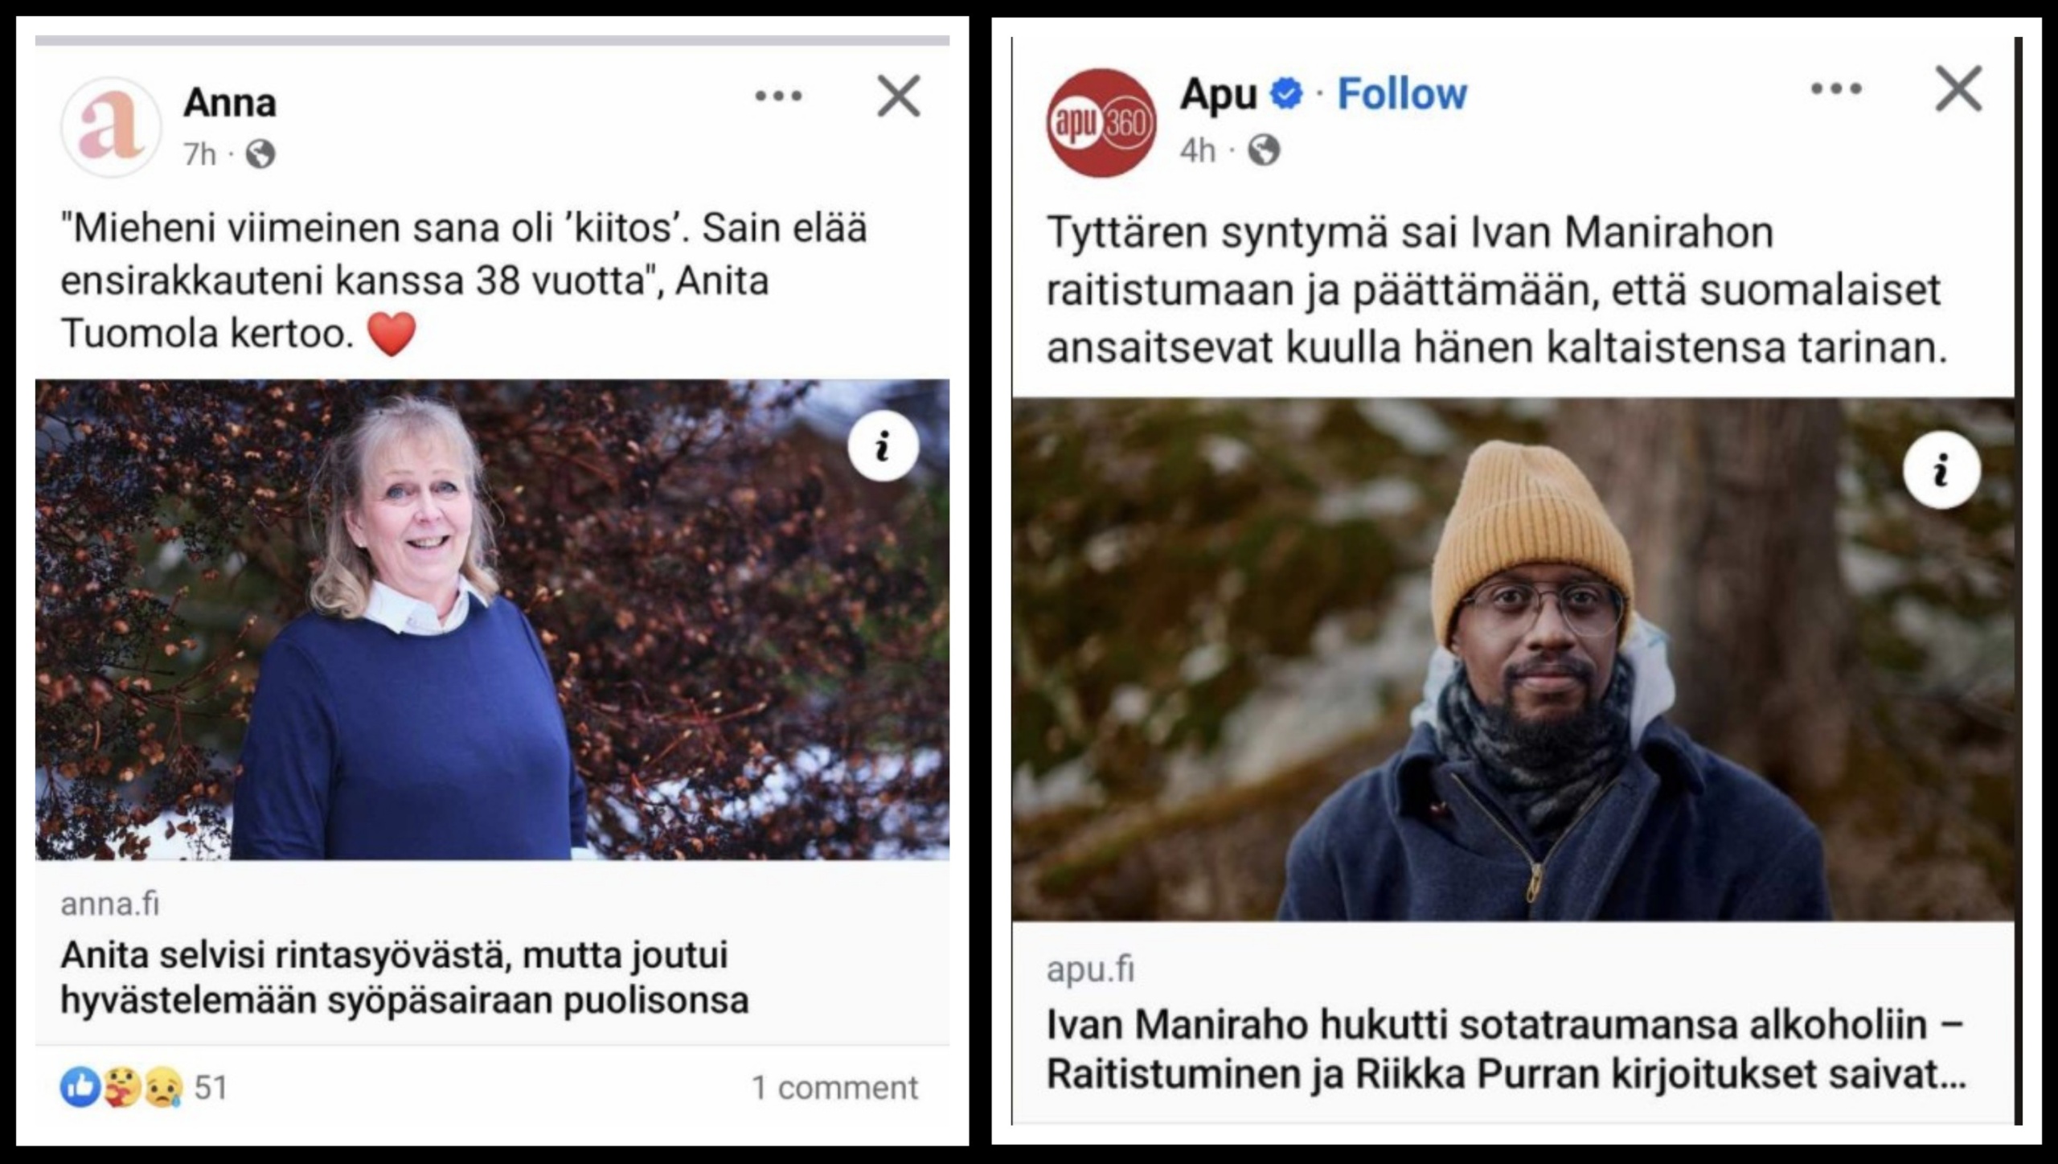
Task: Dismiss the Apu post with X
Action: pyautogui.click(x=1958, y=88)
